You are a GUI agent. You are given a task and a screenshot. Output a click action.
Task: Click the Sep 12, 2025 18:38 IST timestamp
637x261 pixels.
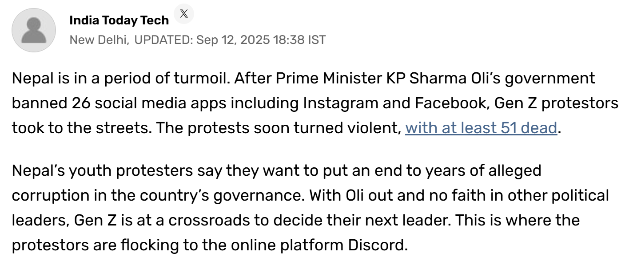[261, 40]
